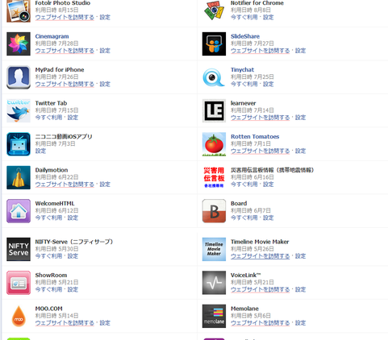Click the Board B icon

[x=214, y=211]
